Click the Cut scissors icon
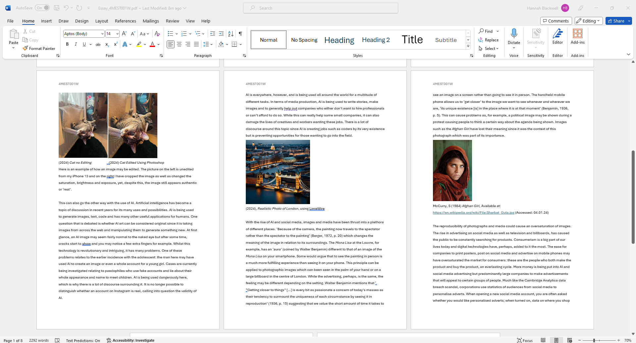 [25, 31]
